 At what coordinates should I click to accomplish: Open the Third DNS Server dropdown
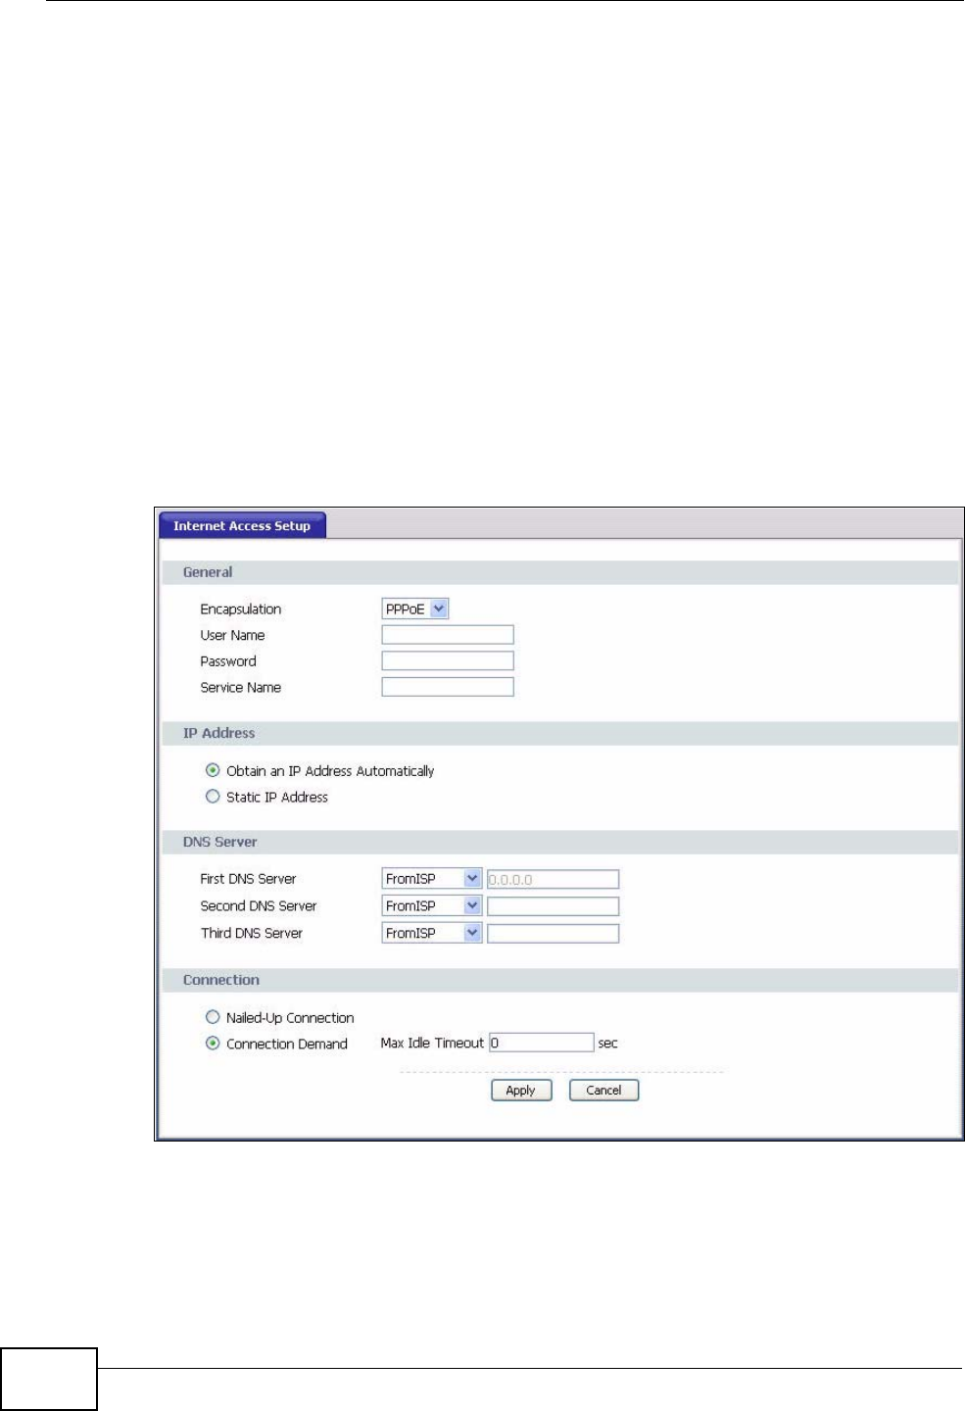(x=432, y=933)
